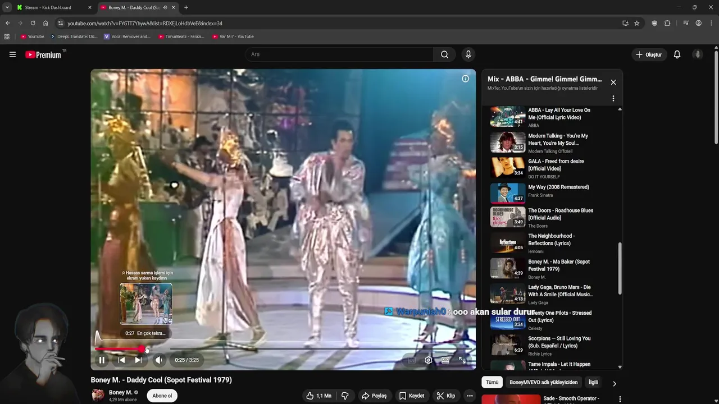Screen dimensions: 719x404
Task: Go to YouTube Premium home logo
Action: [x=43, y=54]
